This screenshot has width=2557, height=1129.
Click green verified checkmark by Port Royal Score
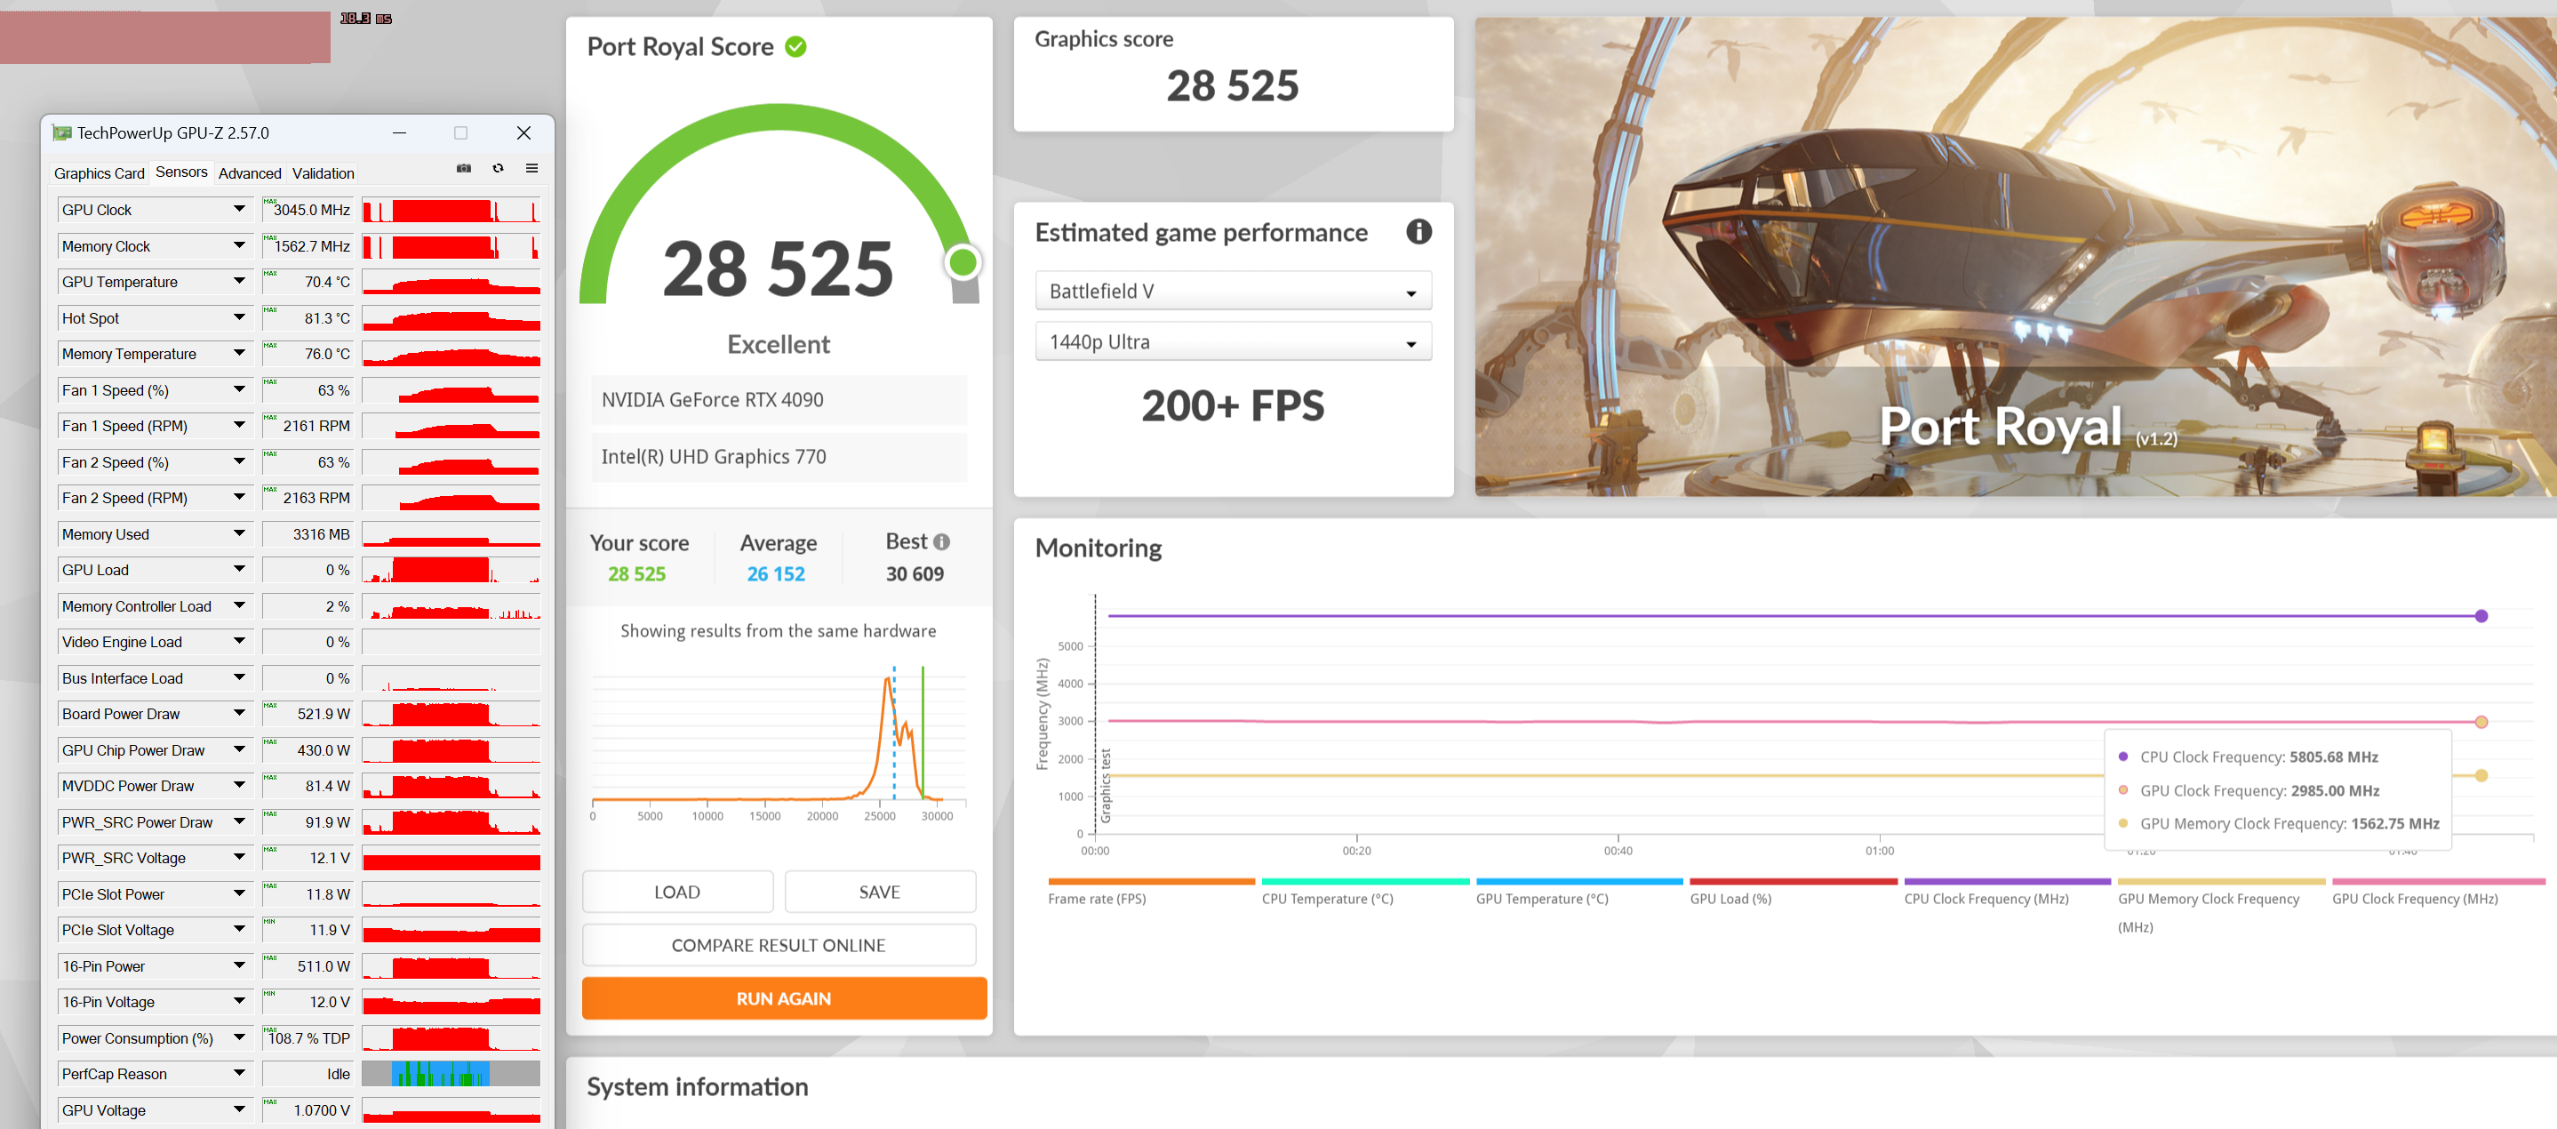[x=796, y=46]
